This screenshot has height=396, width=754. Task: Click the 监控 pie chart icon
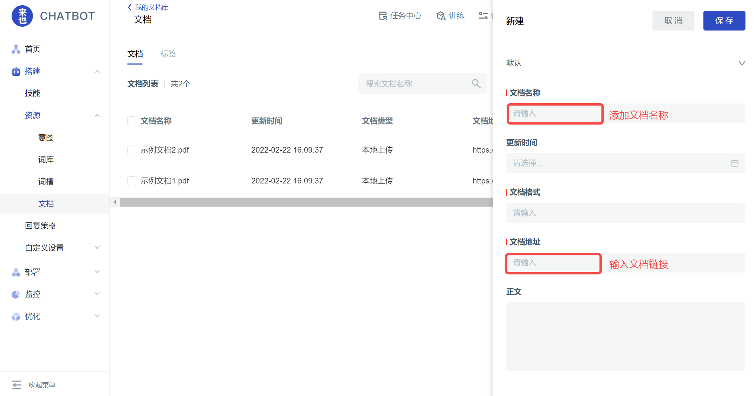16,294
